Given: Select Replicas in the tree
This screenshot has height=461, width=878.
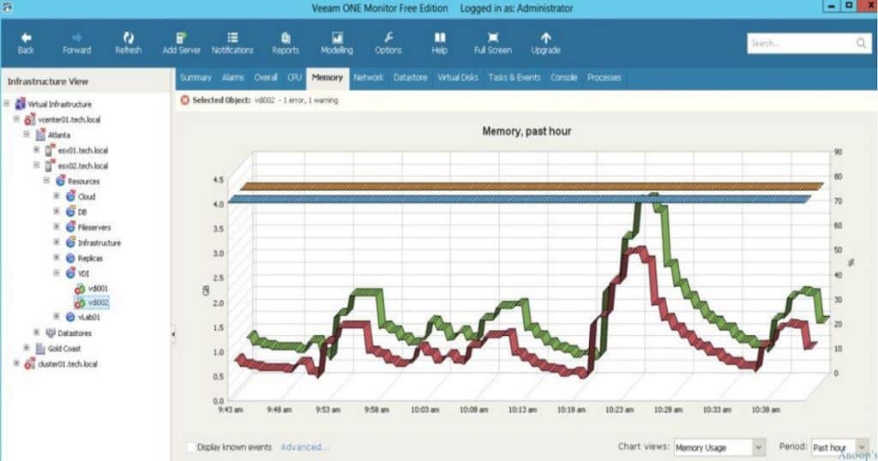Looking at the screenshot, I should tap(90, 258).
